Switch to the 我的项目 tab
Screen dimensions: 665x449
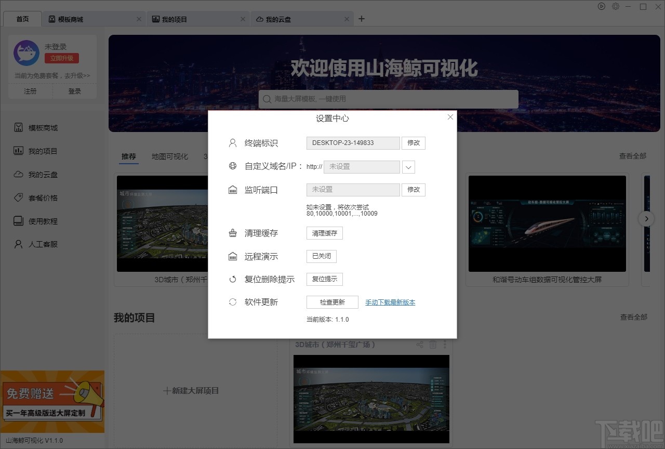pyautogui.click(x=198, y=19)
